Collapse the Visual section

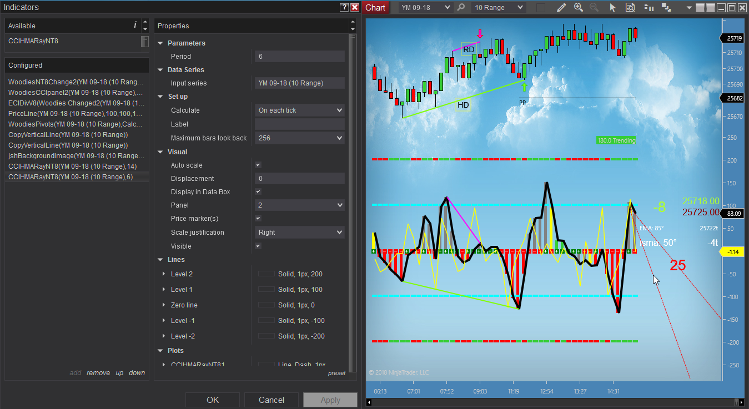(x=160, y=152)
